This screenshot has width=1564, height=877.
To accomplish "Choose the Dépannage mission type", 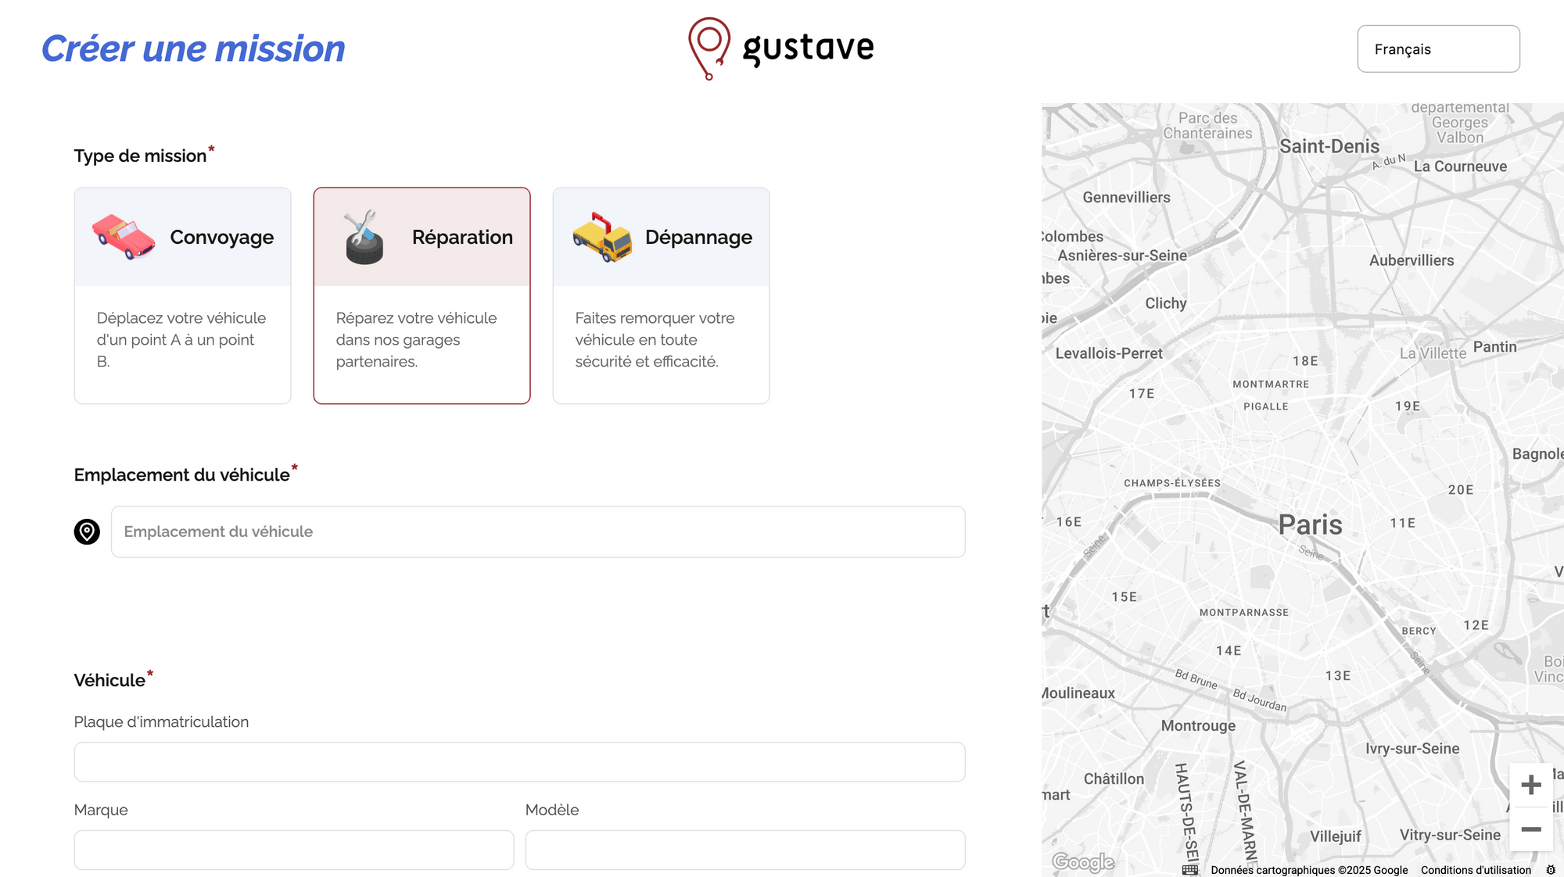I will [x=661, y=295].
